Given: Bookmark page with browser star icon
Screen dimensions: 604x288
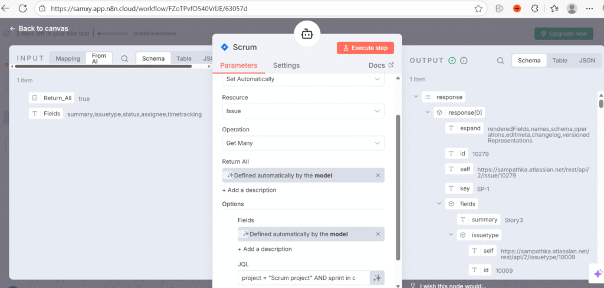Looking at the screenshot, I should [x=478, y=9].
